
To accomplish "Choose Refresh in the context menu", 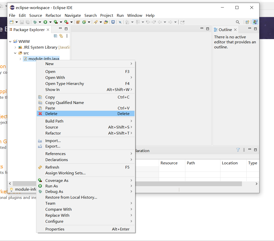I will click(86, 167).
